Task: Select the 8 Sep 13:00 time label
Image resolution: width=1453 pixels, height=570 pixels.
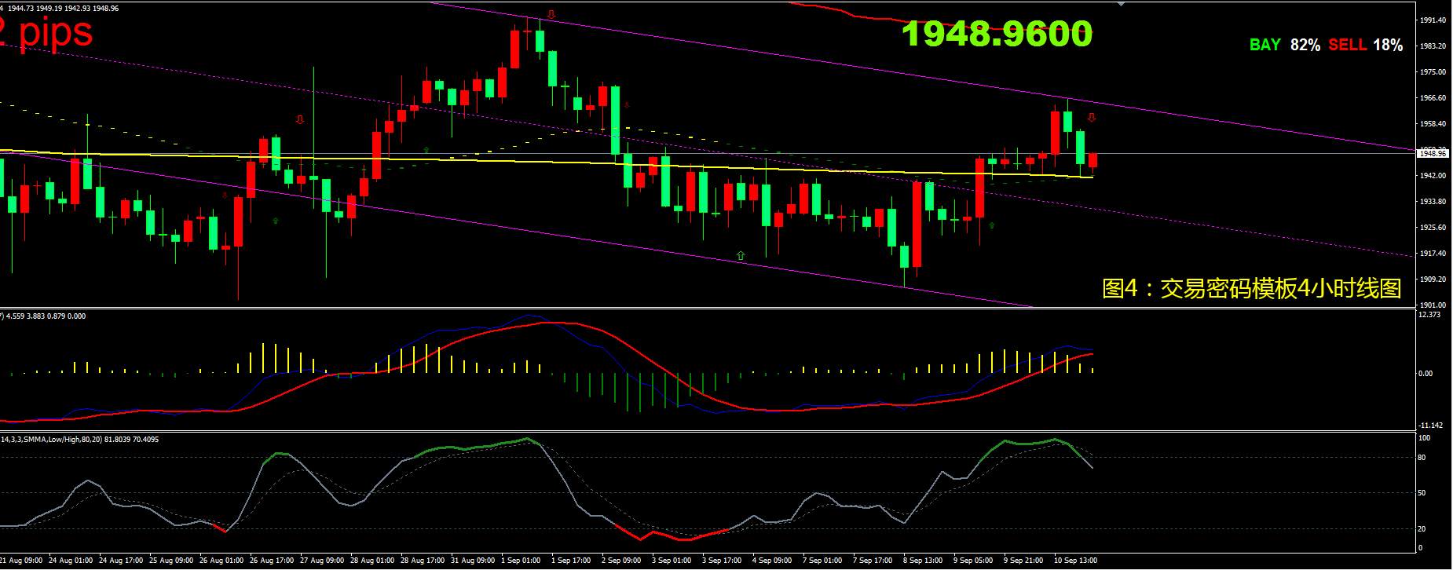Action: pyautogui.click(x=924, y=561)
